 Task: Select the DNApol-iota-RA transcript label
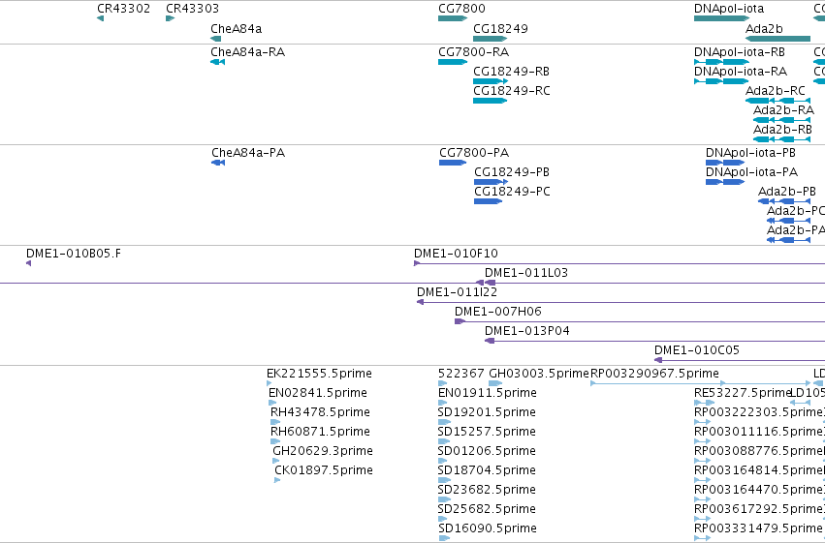pos(741,72)
